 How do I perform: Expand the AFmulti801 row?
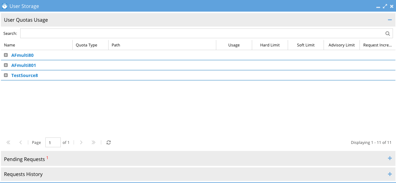pyautogui.click(x=6, y=65)
